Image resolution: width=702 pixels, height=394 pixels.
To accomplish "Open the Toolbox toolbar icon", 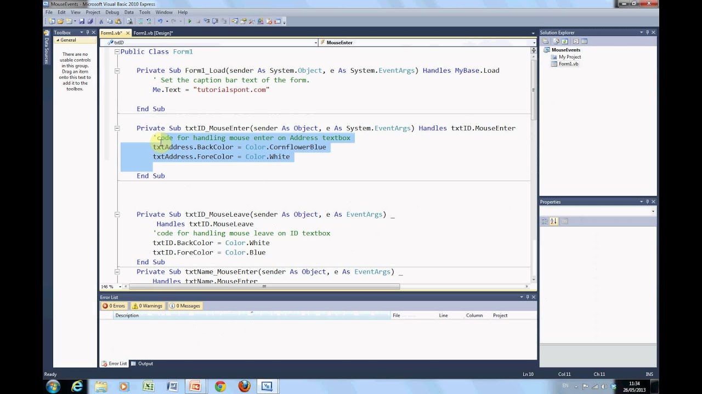I will [252, 21].
